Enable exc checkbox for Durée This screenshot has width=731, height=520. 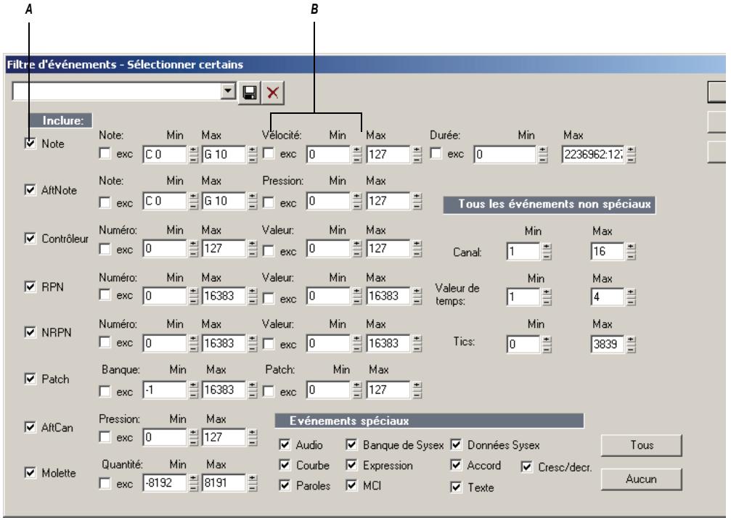tap(436, 153)
